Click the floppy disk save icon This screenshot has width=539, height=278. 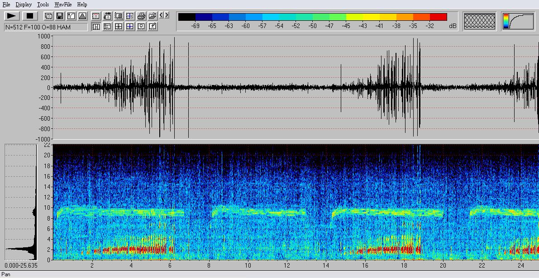click(x=60, y=16)
